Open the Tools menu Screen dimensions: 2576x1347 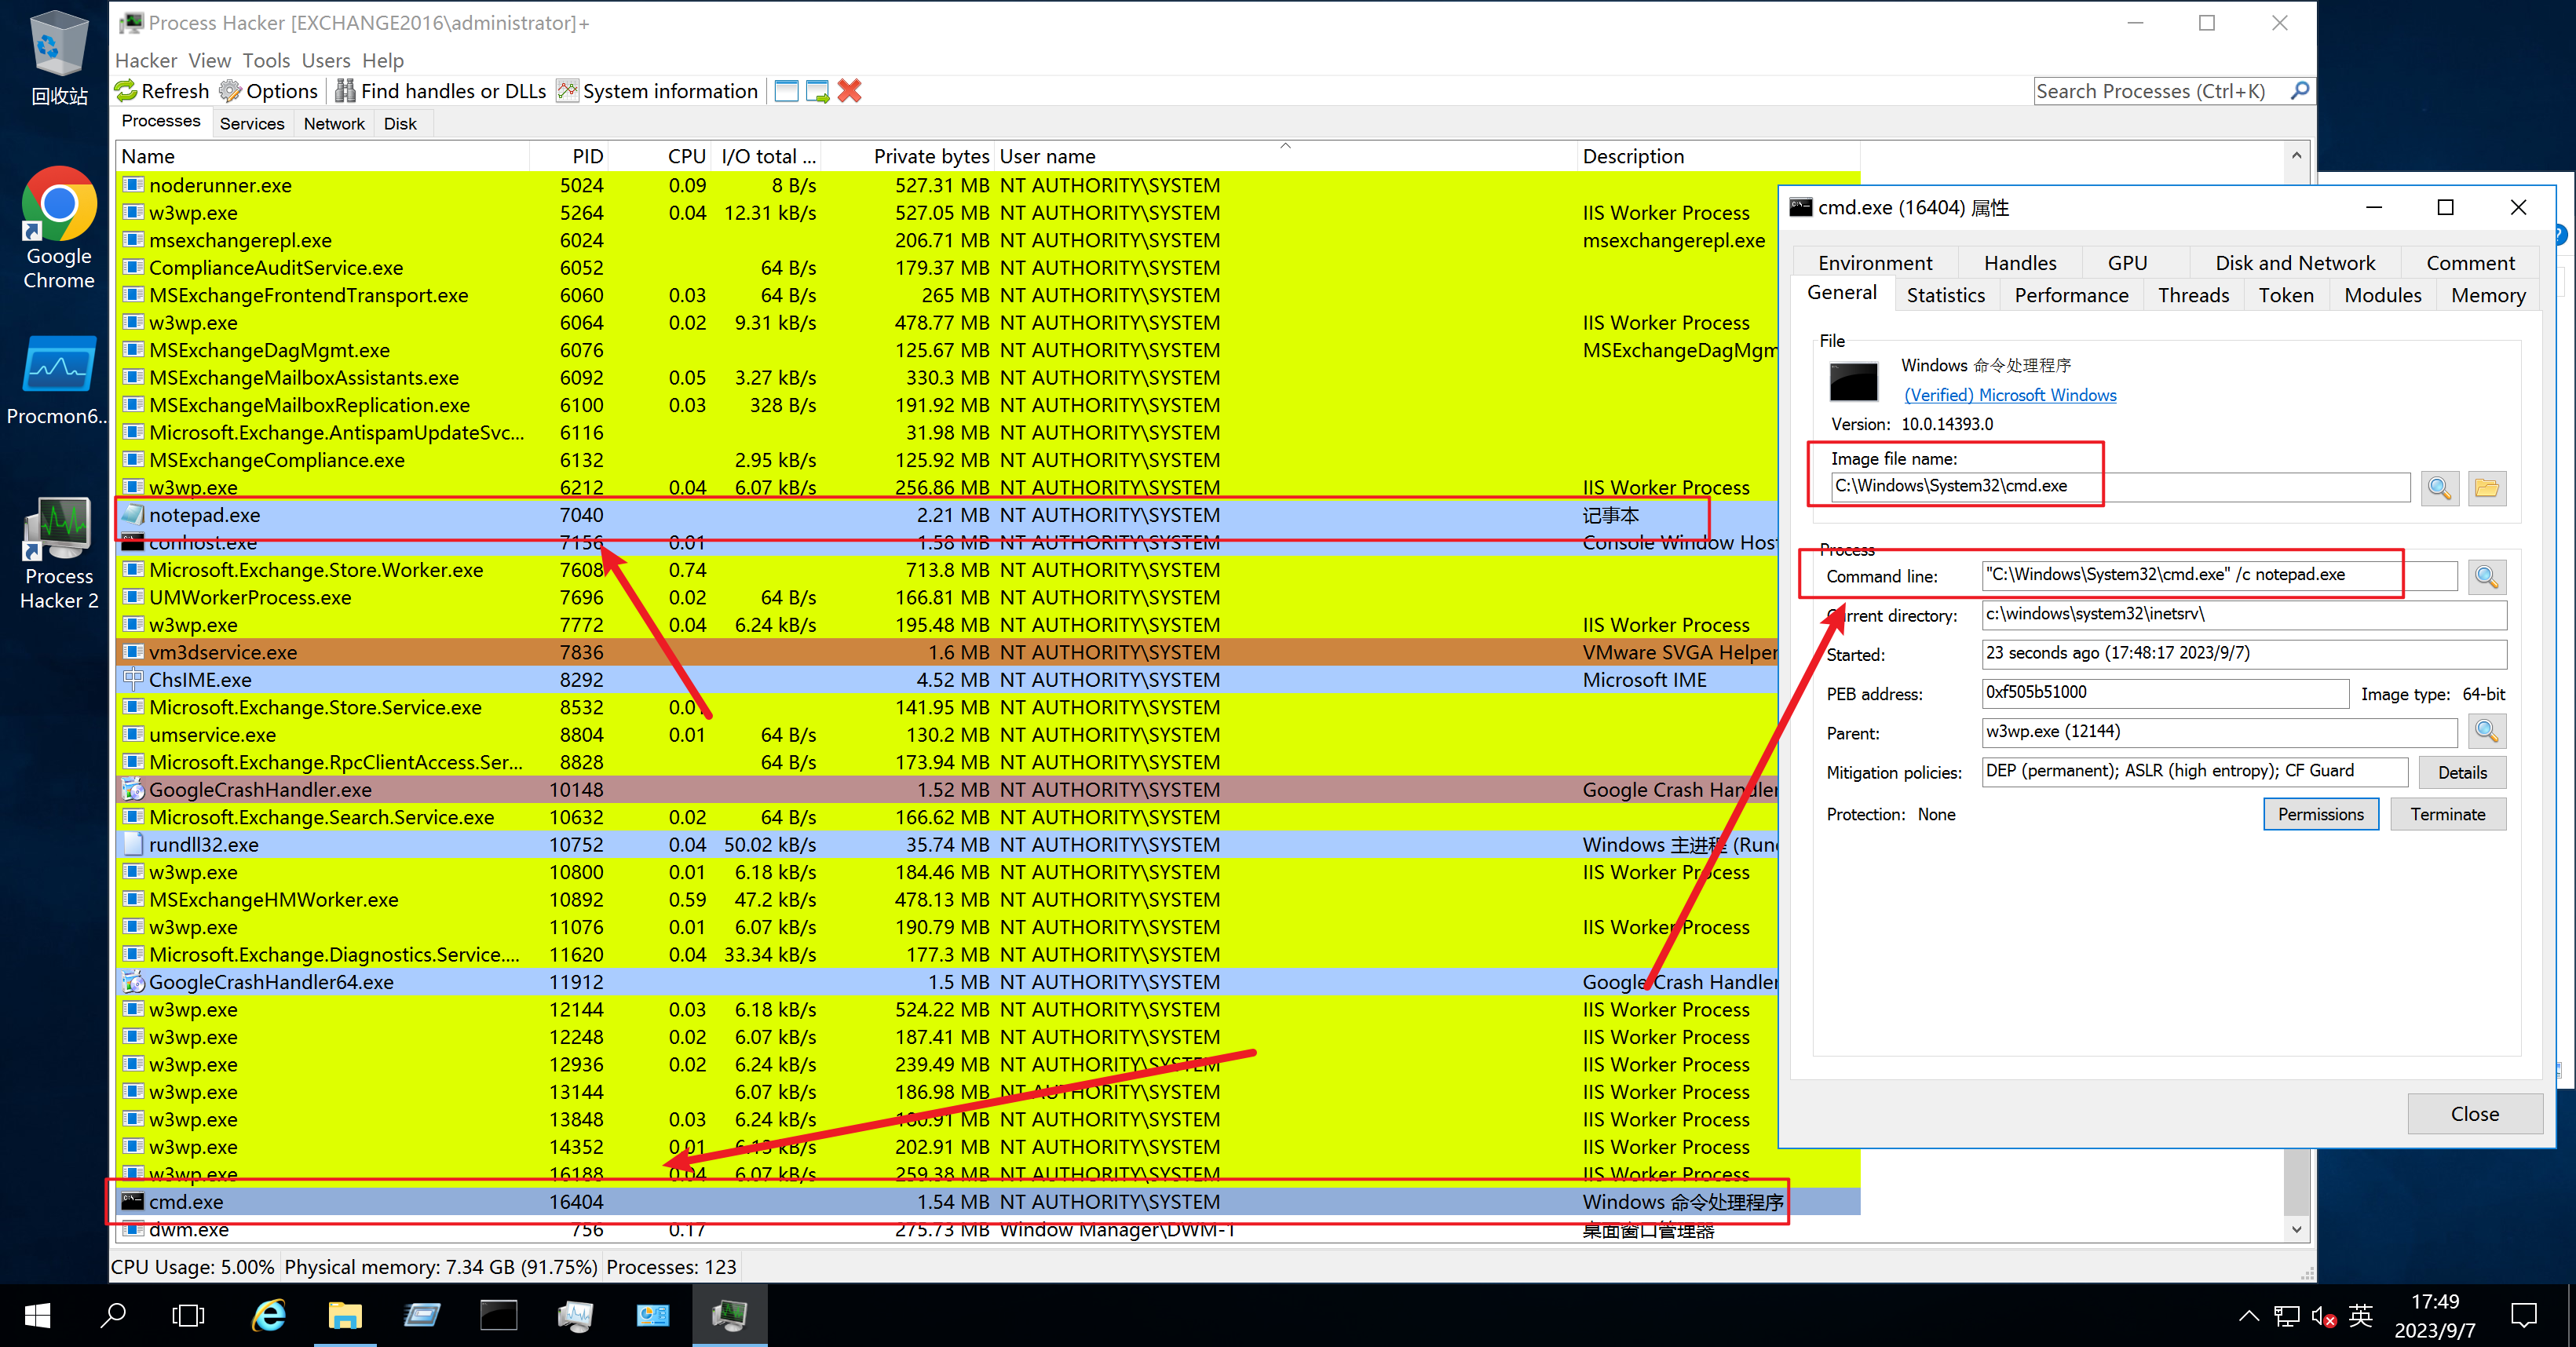coord(266,61)
